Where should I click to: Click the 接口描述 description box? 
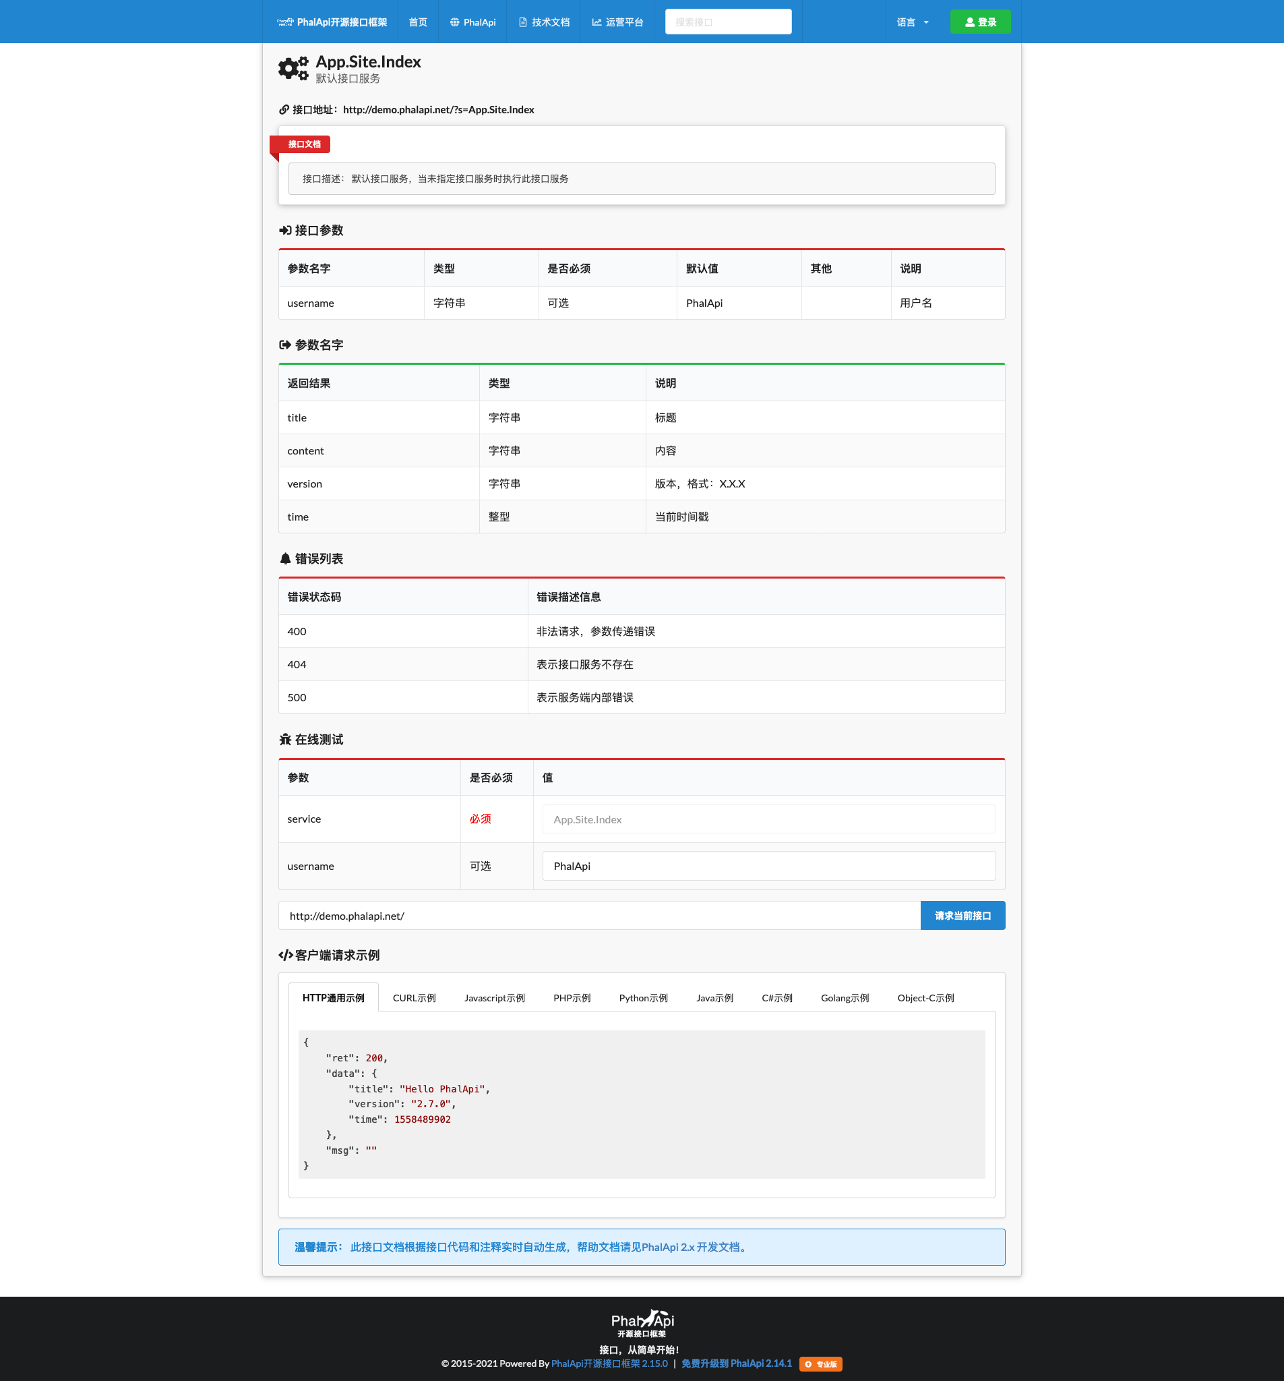coord(642,179)
